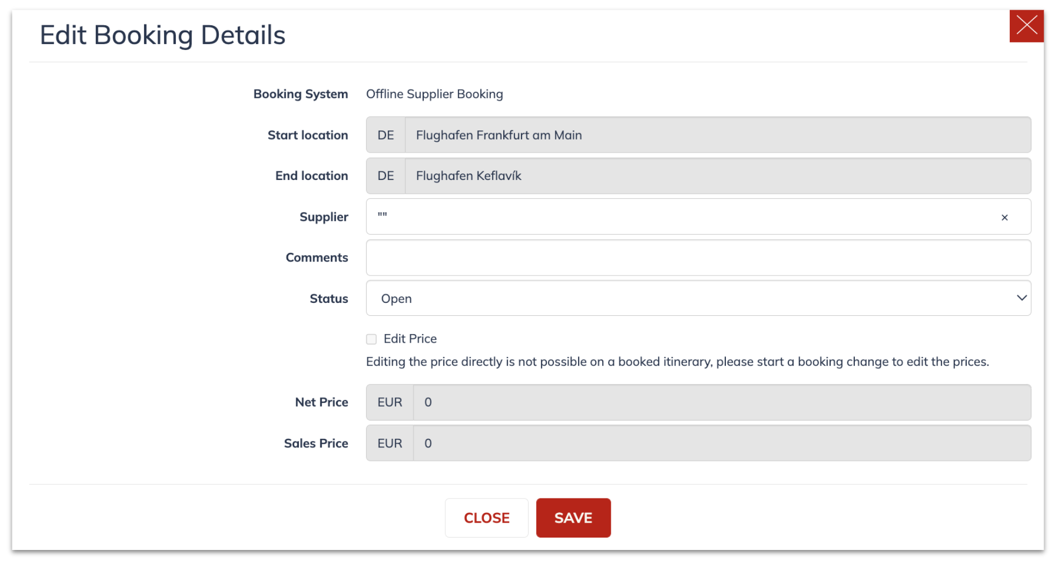1056x565 pixels.
Task: Click the EUR currency label for Sales Price
Action: (390, 443)
